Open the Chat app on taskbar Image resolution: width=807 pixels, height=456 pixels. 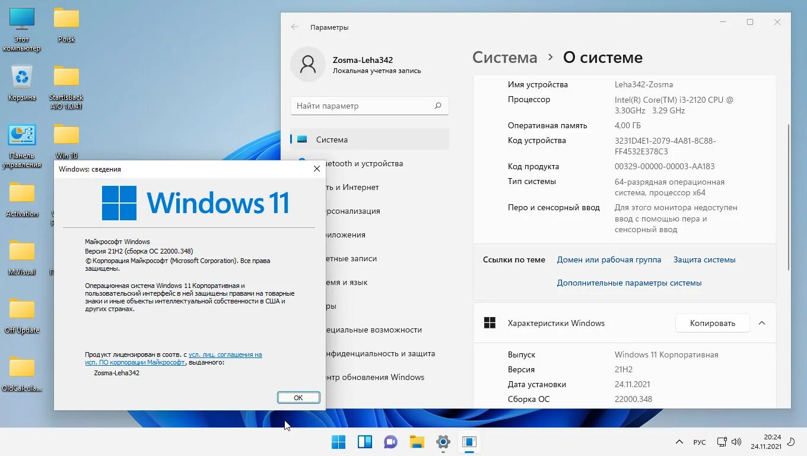click(391, 442)
